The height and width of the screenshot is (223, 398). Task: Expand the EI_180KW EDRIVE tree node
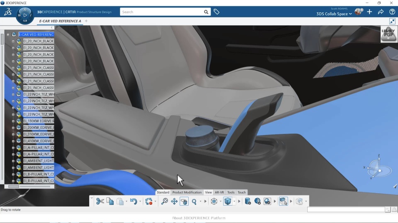click(13, 121)
